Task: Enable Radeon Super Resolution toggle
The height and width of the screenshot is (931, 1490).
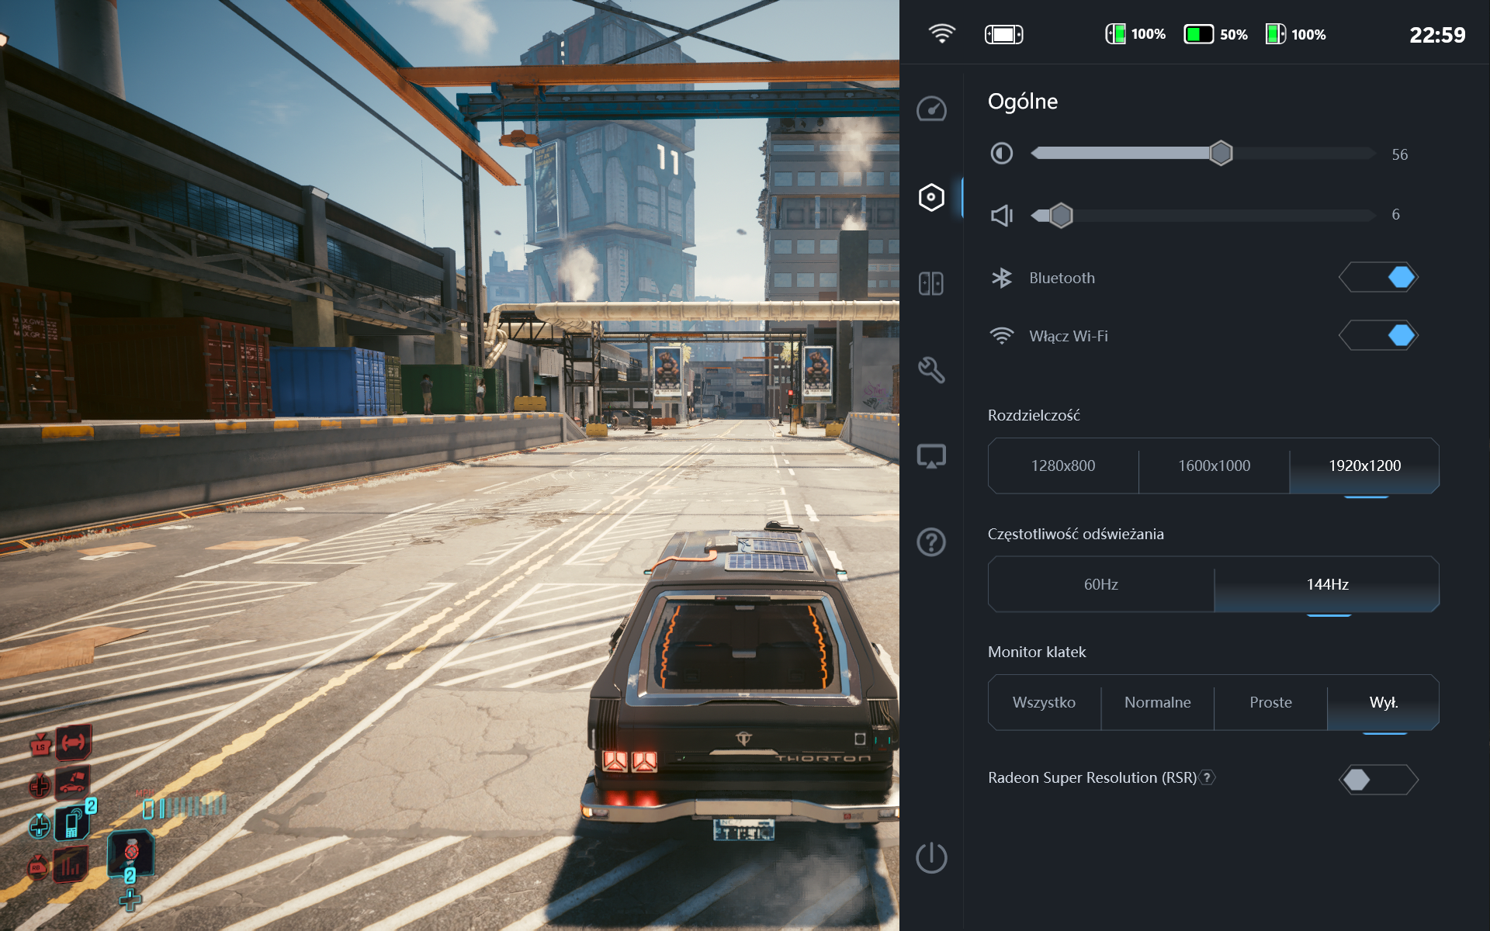Action: click(1379, 780)
